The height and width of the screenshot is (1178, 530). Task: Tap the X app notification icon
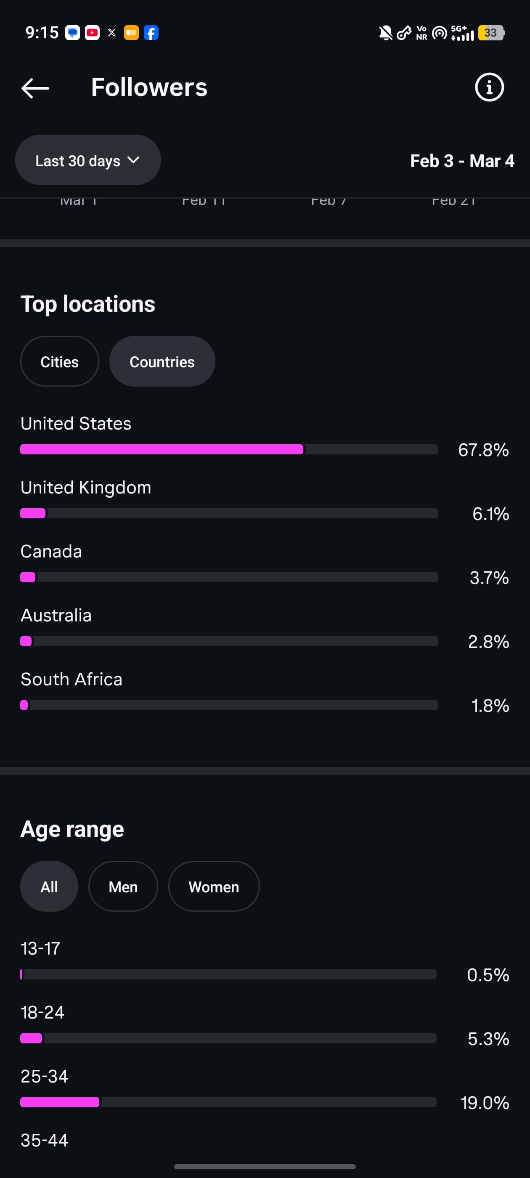coord(111,33)
